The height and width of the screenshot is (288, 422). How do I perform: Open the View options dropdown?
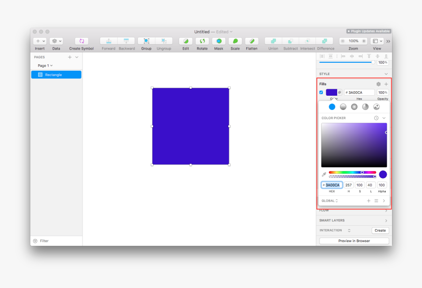[377, 41]
